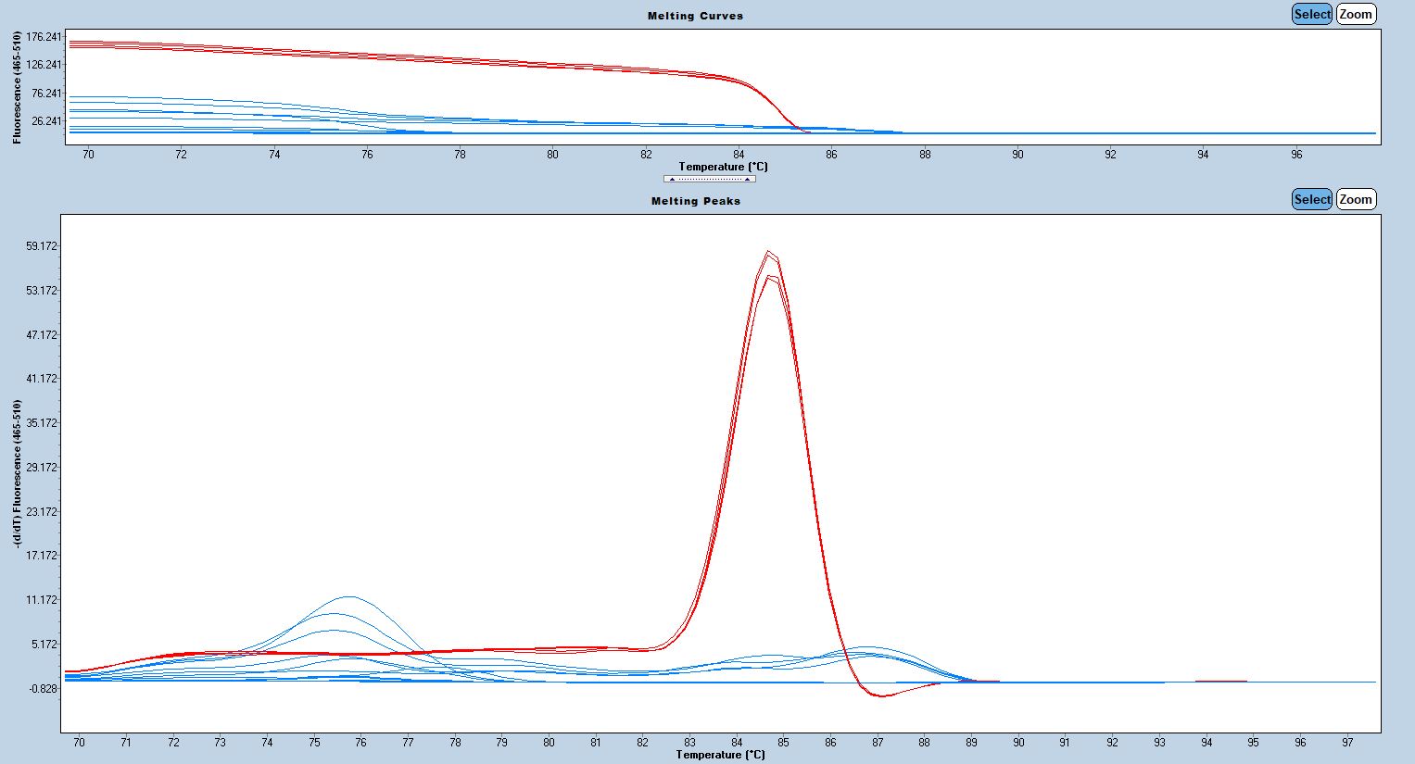
Task: Click Temperature axis label under Melting Curves
Action: pyautogui.click(x=723, y=167)
